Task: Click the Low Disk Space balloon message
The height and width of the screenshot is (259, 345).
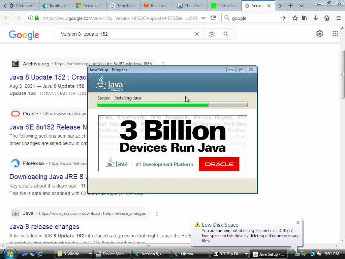Action: (x=250, y=236)
